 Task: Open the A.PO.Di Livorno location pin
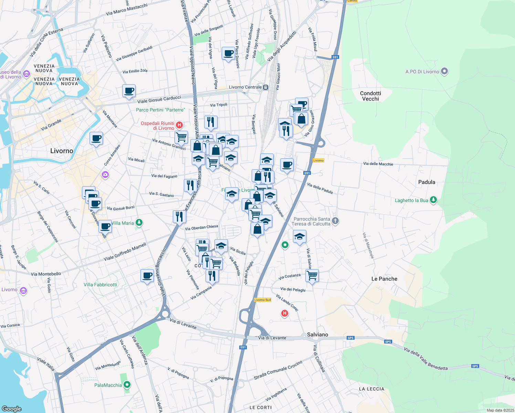[444, 72]
